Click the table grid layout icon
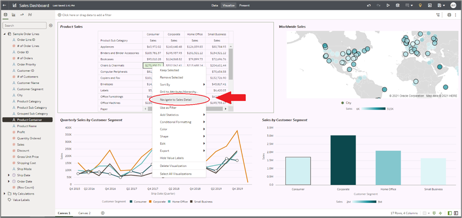Viewport: 462px width, 218px height. 425,213
